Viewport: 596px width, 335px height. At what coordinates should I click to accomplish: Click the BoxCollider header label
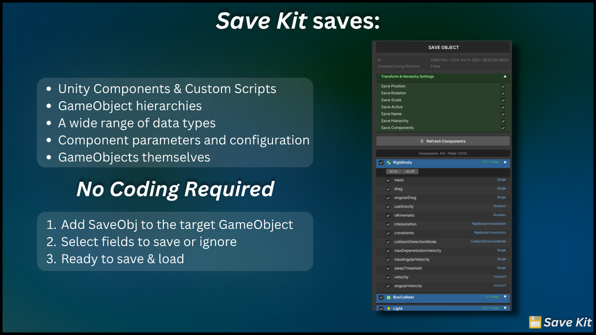pos(403,297)
